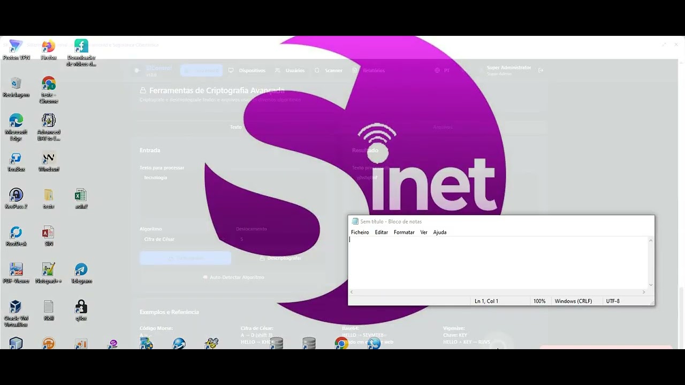685x385 pixels.
Task: Open the PT language selector
Action: (x=442, y=71)
